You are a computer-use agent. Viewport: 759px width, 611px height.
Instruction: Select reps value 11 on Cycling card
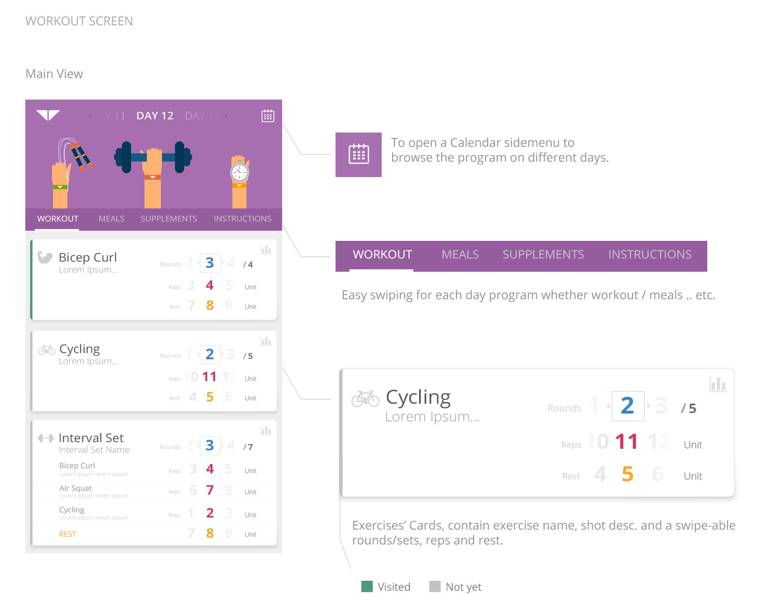[x=210, y=377]
